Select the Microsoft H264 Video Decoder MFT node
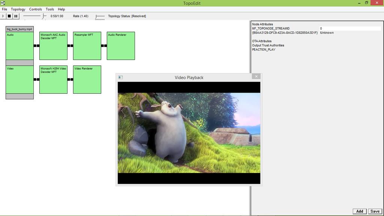This screenshot has height=216, width=384. click(53, 79)
